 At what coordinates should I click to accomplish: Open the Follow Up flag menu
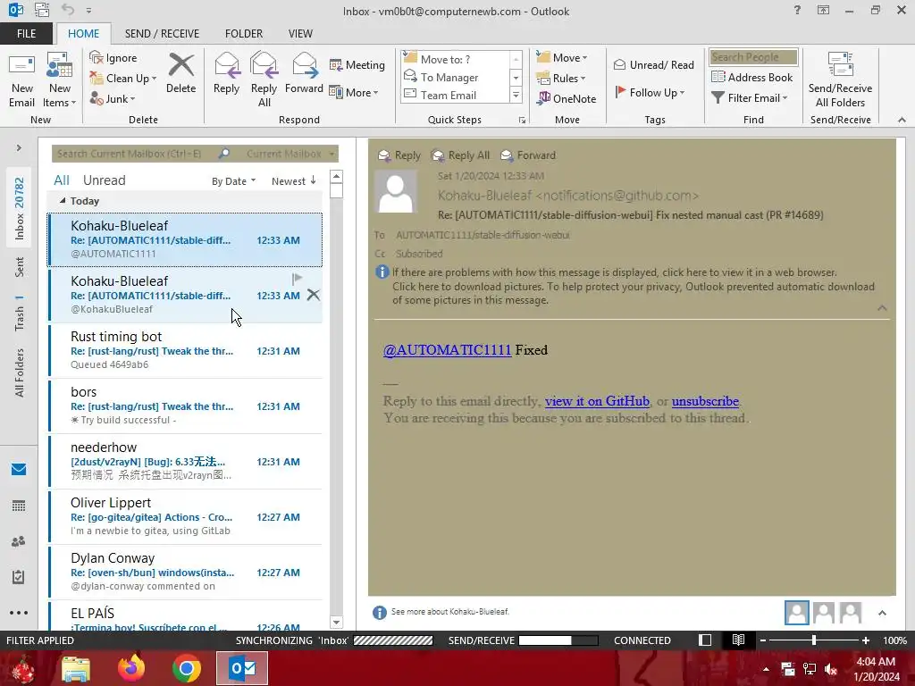pyautogui.click(x=651, y=92)
